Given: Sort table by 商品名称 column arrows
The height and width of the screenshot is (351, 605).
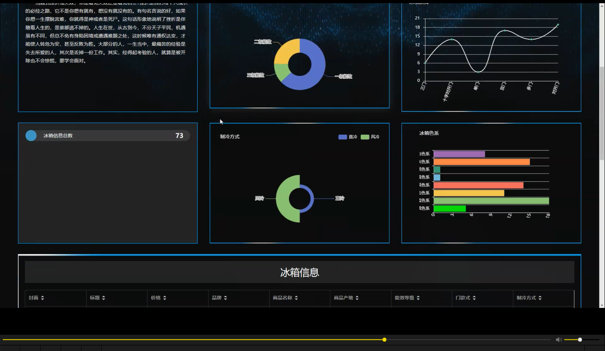Looking at the screenshot, I should 296,298.
